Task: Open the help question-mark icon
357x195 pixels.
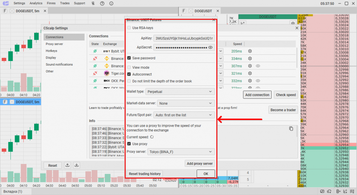Action: click(102, 3)
